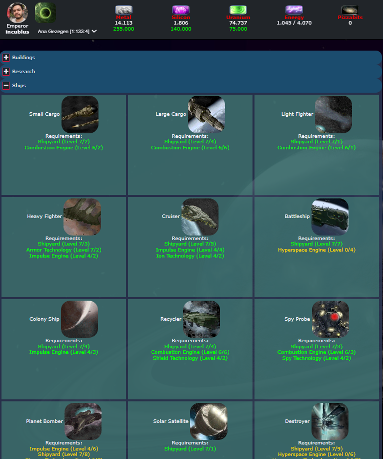Click the Emperor player avatar
Screen dimensions: 383x459
click(17, 13)
